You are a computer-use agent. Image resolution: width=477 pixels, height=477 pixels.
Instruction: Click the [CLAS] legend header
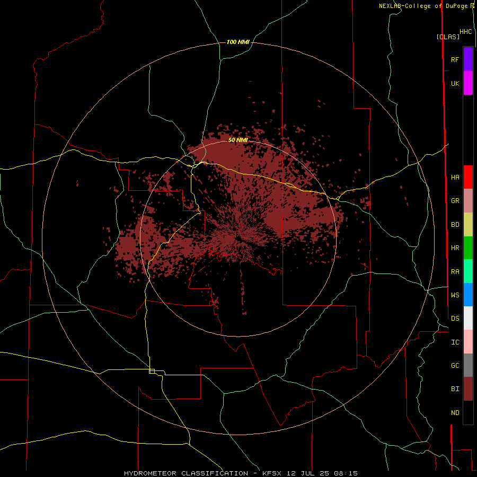tap(448, 37)
